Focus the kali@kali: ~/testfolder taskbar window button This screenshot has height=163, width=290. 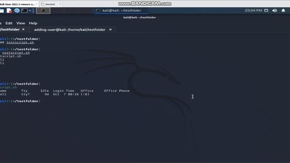point(121,10)
